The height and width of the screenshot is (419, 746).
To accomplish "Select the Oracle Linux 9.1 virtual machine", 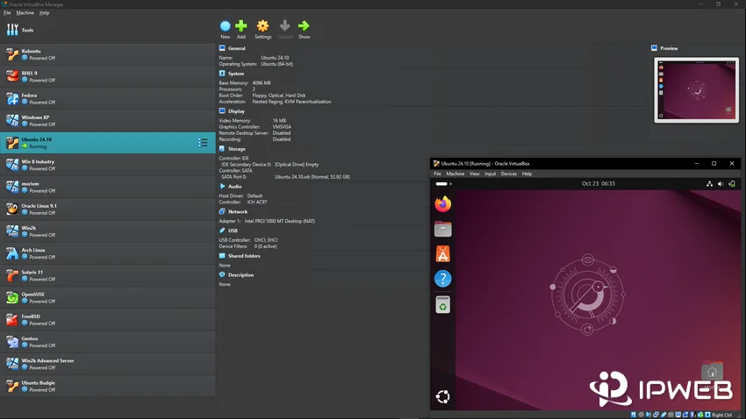I will 108,209.
